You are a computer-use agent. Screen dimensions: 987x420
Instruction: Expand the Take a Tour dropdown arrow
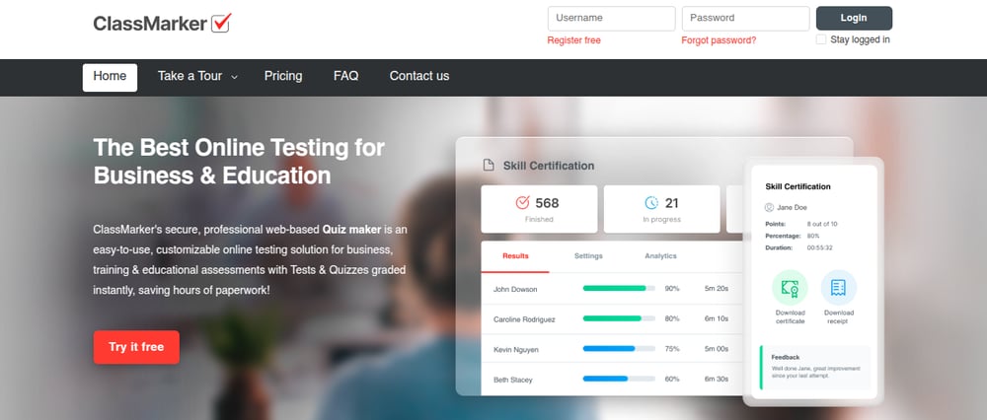tap(234, 77)
